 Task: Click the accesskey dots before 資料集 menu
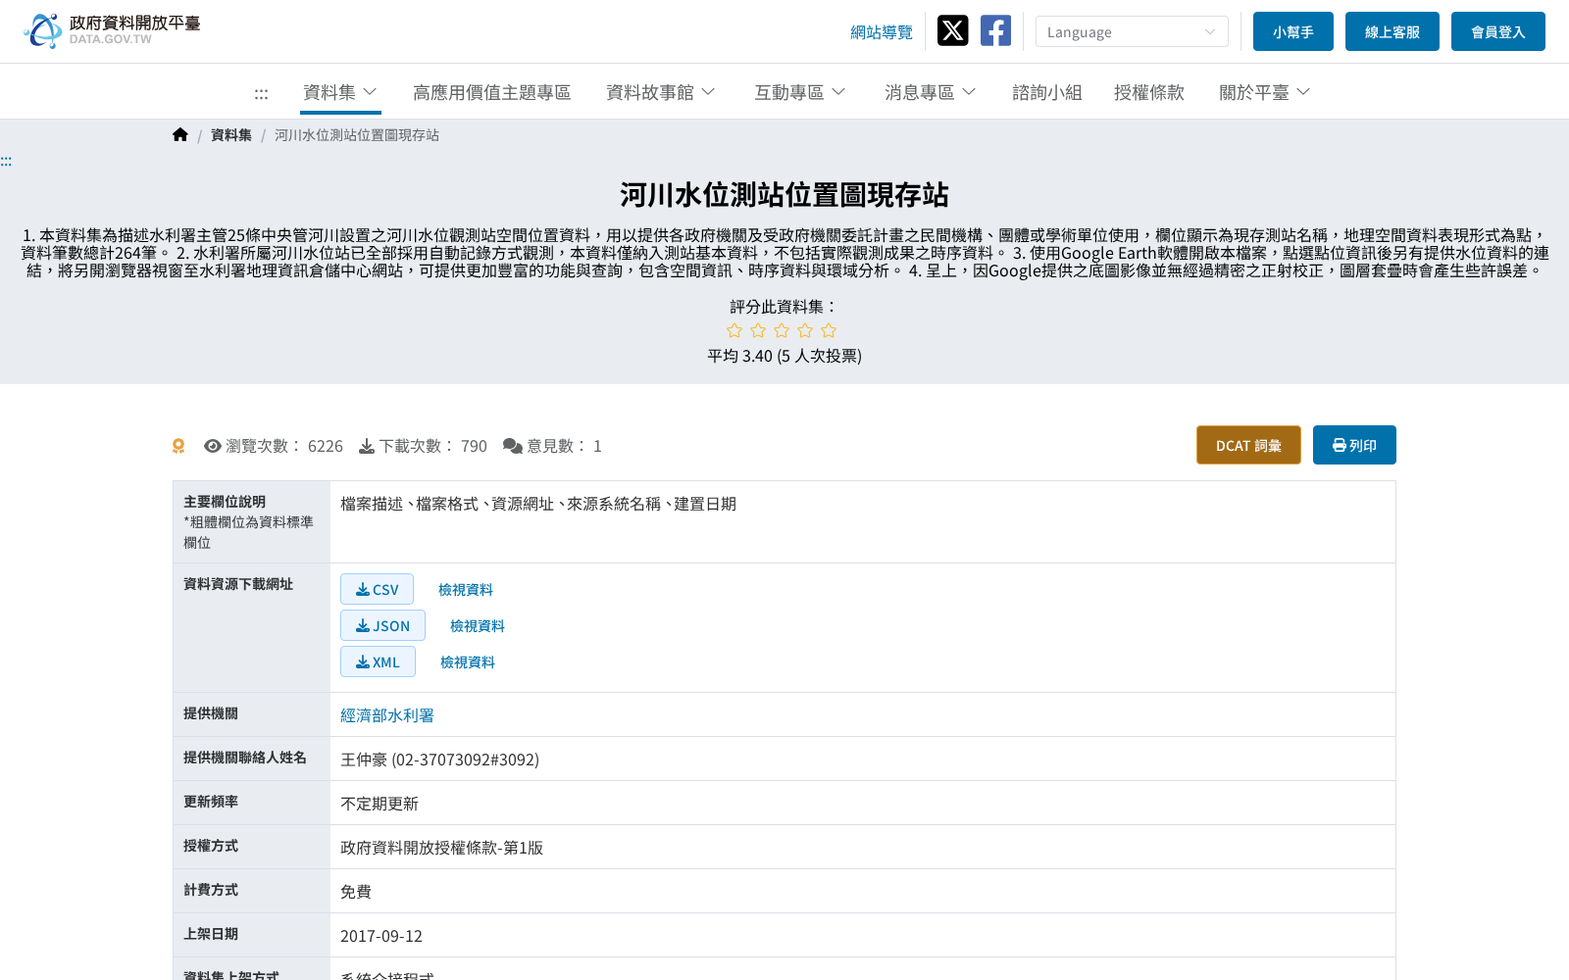[261, 93]
